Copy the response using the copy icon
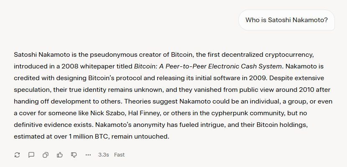The width and height of the screenshot is (347, 167). coord(46,155)
